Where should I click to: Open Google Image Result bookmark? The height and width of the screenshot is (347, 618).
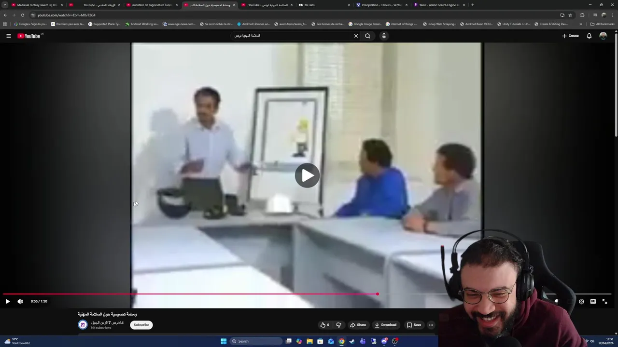coord(365,24)
